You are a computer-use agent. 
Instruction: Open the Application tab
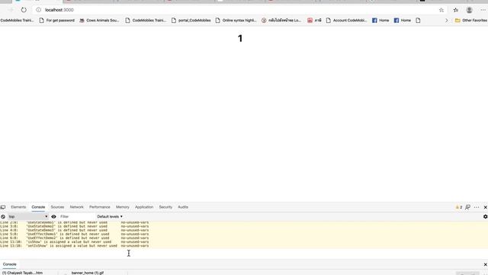144,207
